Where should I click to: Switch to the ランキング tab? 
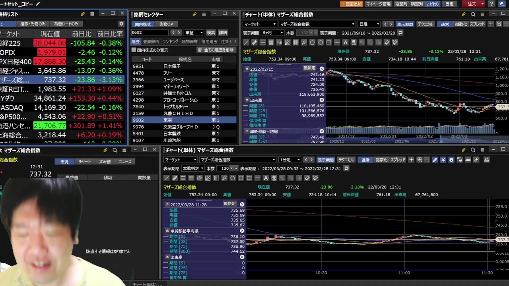pos(170,42)
